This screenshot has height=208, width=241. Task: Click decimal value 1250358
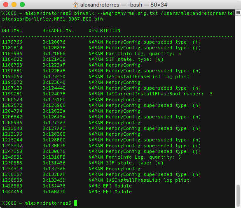[x=12, y=163]
